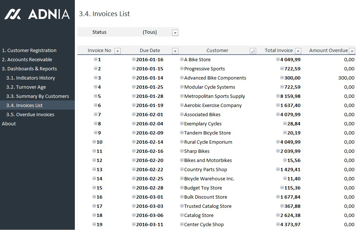
Task: Open Summary By Customers report
Action: pos(37,96)
